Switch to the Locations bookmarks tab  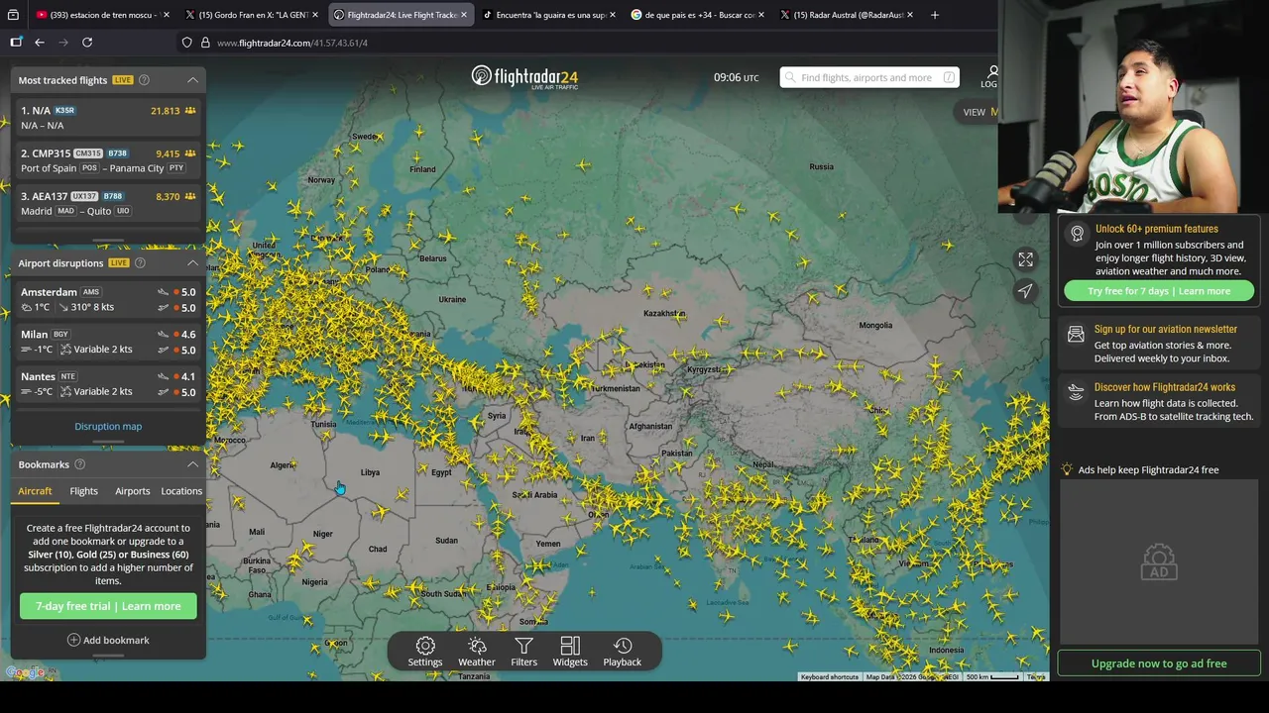pos(181,491)
